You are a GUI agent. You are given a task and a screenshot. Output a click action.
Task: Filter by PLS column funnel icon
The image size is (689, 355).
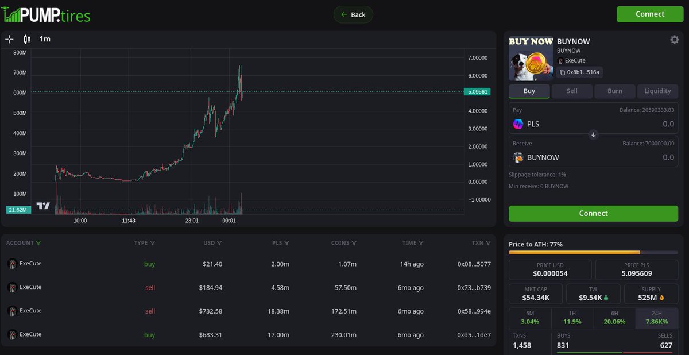(x=287, y=243)
